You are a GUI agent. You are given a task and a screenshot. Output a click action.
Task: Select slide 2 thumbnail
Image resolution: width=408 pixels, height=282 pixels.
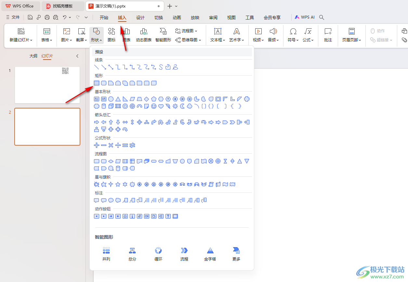47,127
